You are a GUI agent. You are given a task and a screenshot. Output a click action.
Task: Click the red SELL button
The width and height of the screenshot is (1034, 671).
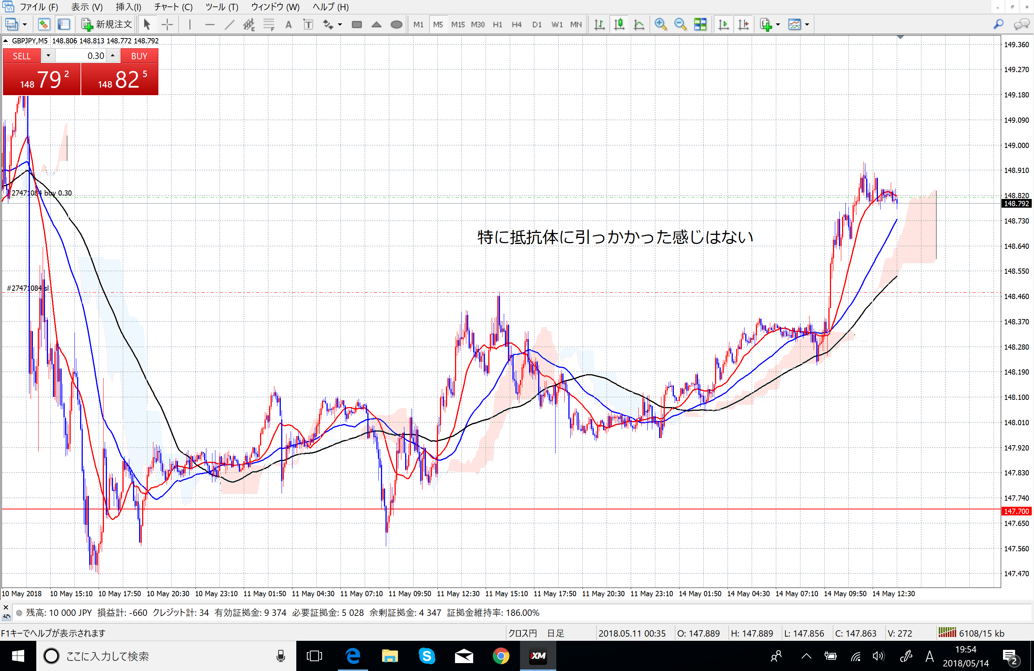22,56
